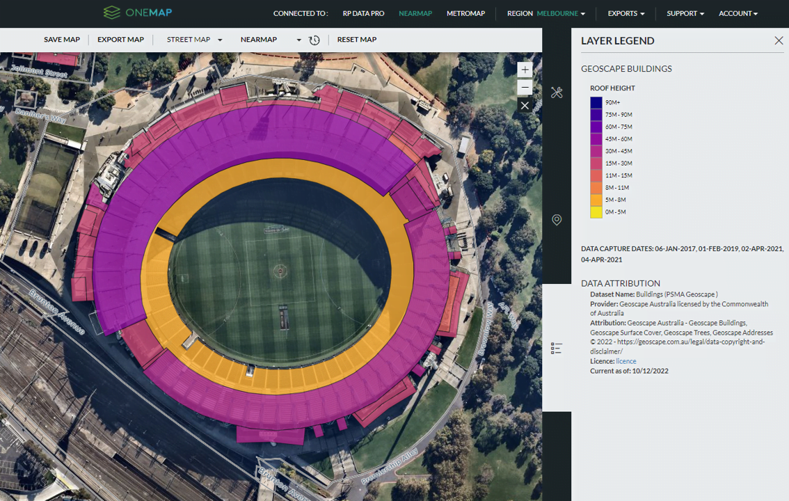The image size is (789, 501).
Task: Open the Support menu
Action: (685, 13)
